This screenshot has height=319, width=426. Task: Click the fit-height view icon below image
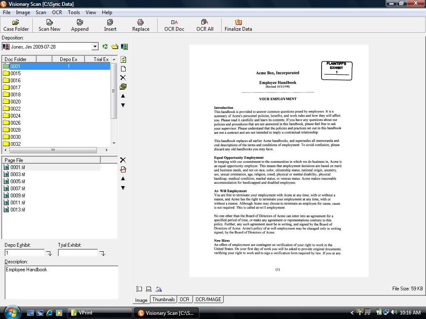click(139, 289)
